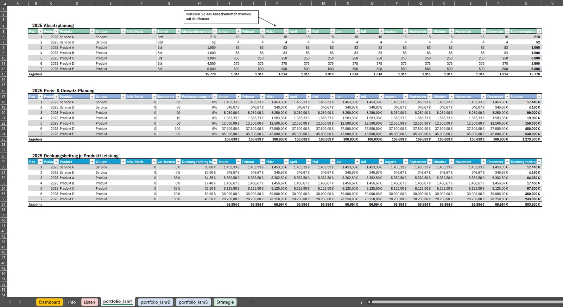Select 'Produkt C' in the Preis-Umsatz table
This screenshot has width=563, height=307.
[x=67, y=124]
